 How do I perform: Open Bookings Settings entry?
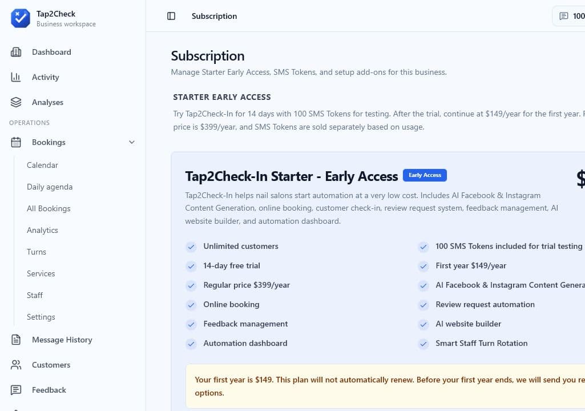[41, 317]
